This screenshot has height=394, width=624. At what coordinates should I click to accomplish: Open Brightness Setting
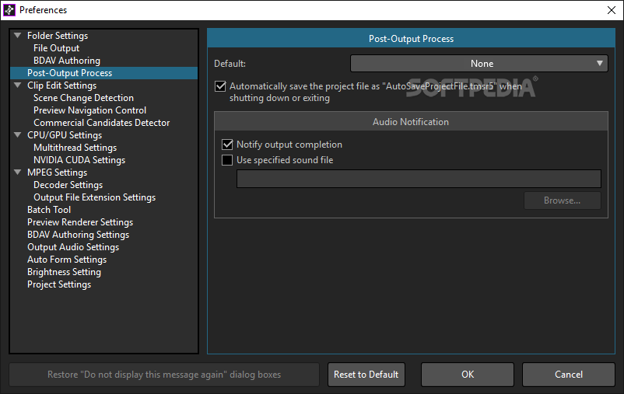tap(64, 272)
